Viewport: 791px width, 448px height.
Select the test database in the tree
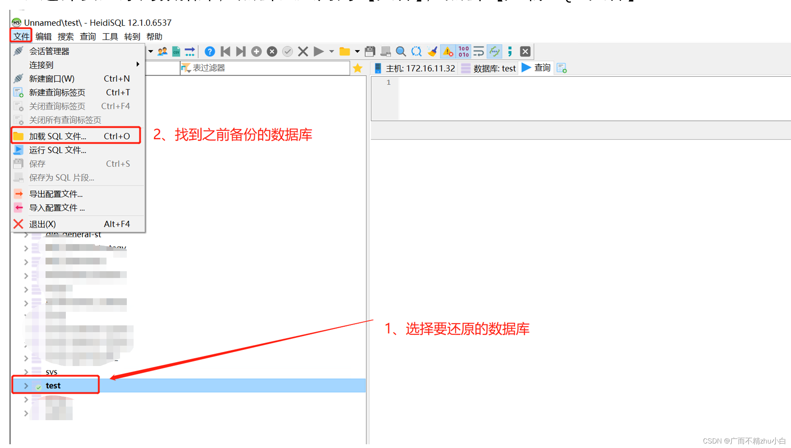[x=53, y=386]
